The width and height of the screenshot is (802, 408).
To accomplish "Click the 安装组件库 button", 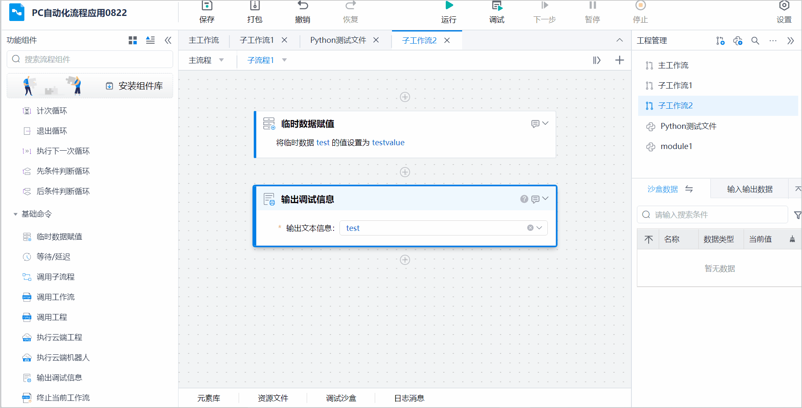I will 134,86.
